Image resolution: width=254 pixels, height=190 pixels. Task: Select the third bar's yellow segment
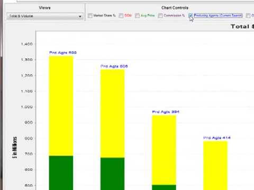click(164, 150)
